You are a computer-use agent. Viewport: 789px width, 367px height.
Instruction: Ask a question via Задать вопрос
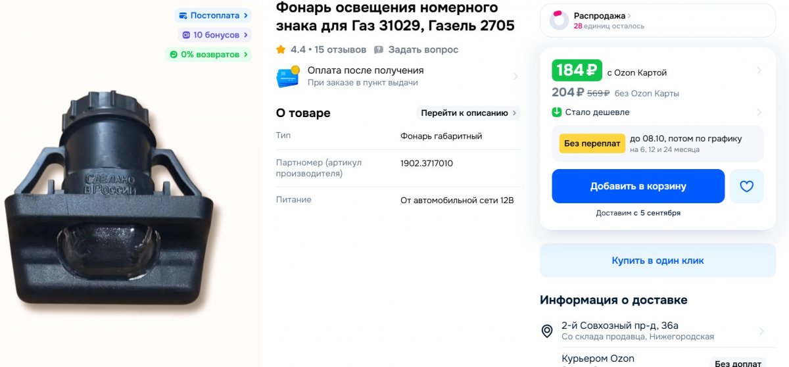pos(423,49)
